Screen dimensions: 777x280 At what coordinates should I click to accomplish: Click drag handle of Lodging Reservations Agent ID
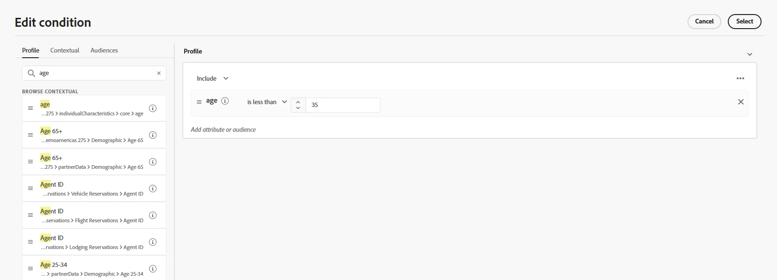click(x=30, y=242)
